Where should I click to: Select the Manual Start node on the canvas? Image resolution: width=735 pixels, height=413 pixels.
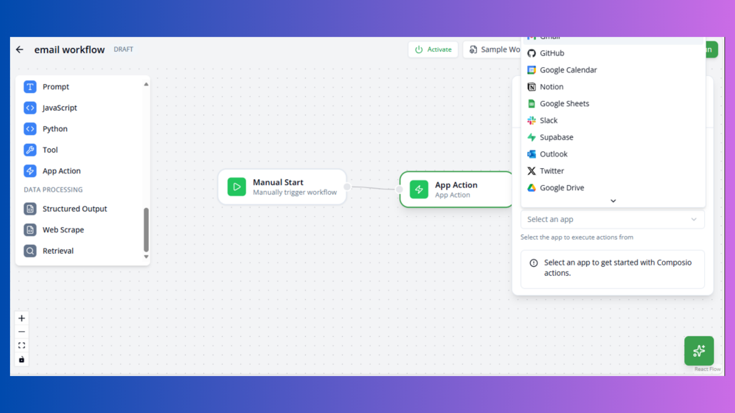point(282,187)
